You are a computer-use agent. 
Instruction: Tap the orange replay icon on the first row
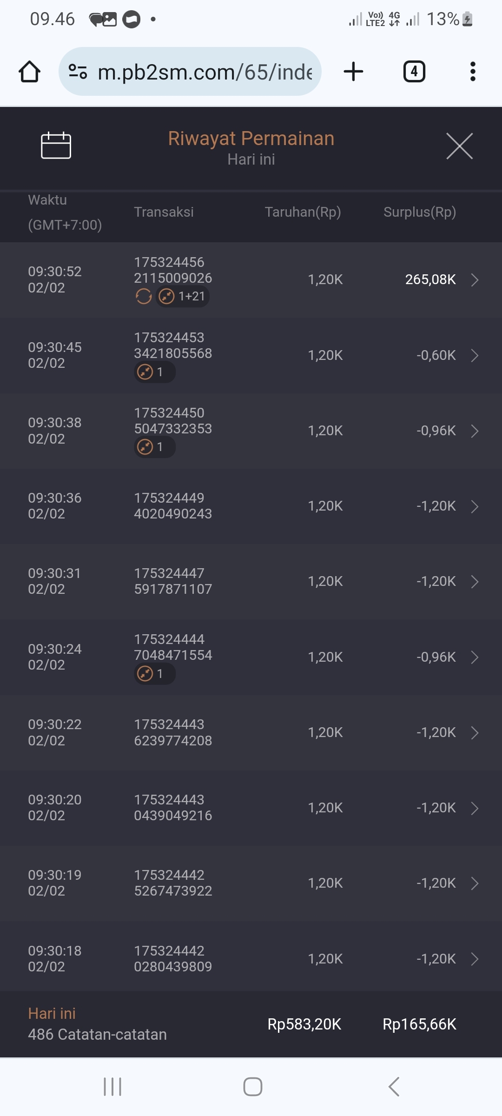(x=144, y=296)
